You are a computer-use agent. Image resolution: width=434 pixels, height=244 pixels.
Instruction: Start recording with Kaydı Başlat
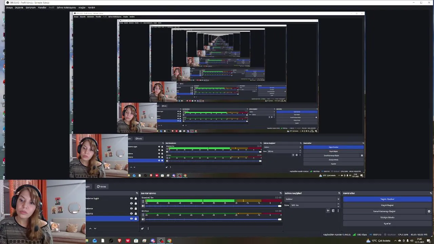[387, 205]
